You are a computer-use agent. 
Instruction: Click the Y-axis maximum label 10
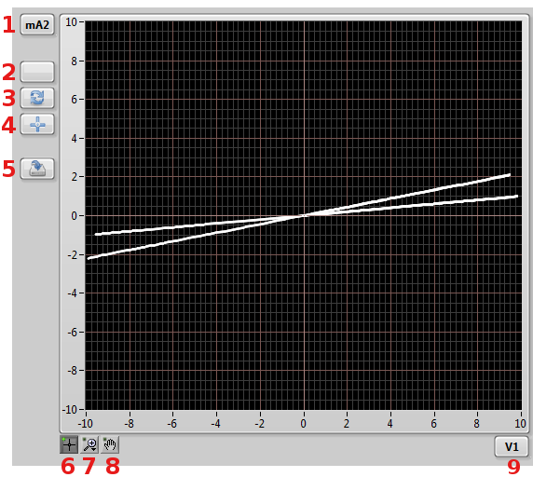(x=72, y=22)
